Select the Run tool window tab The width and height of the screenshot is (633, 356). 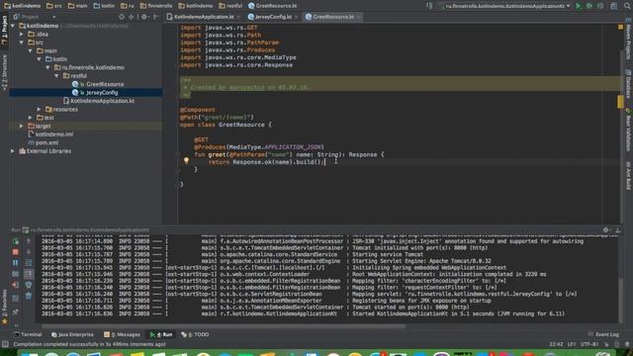pos(161,334)
